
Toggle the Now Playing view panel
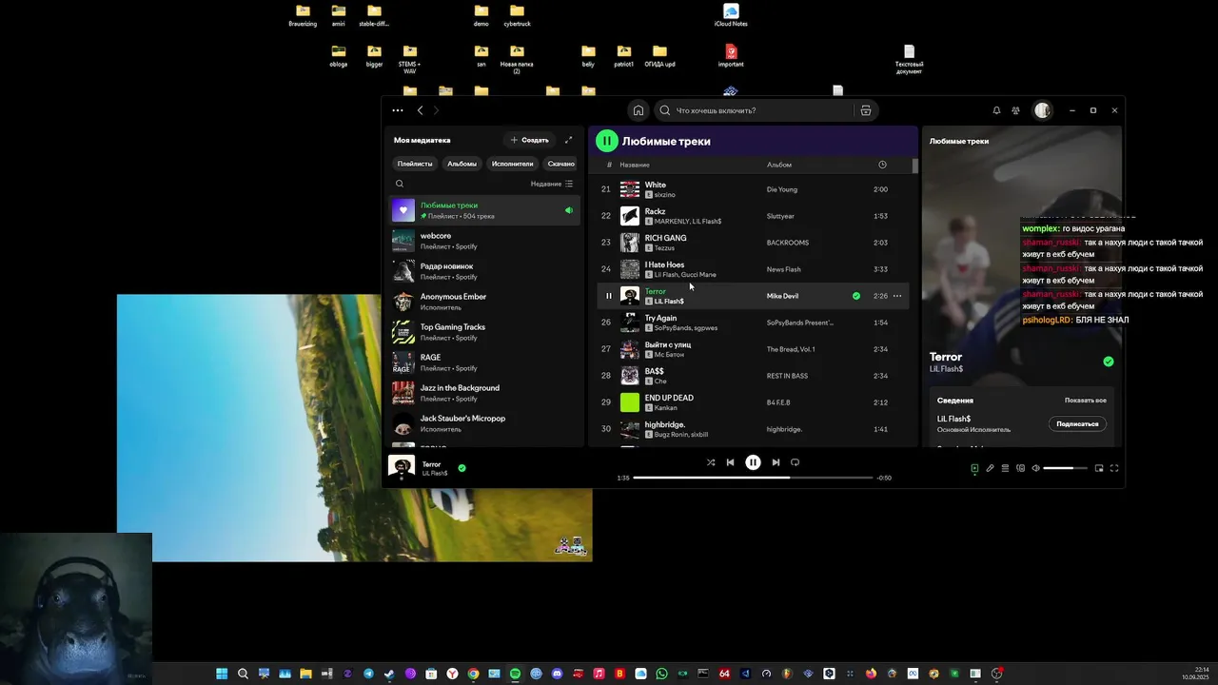(974, 468)
